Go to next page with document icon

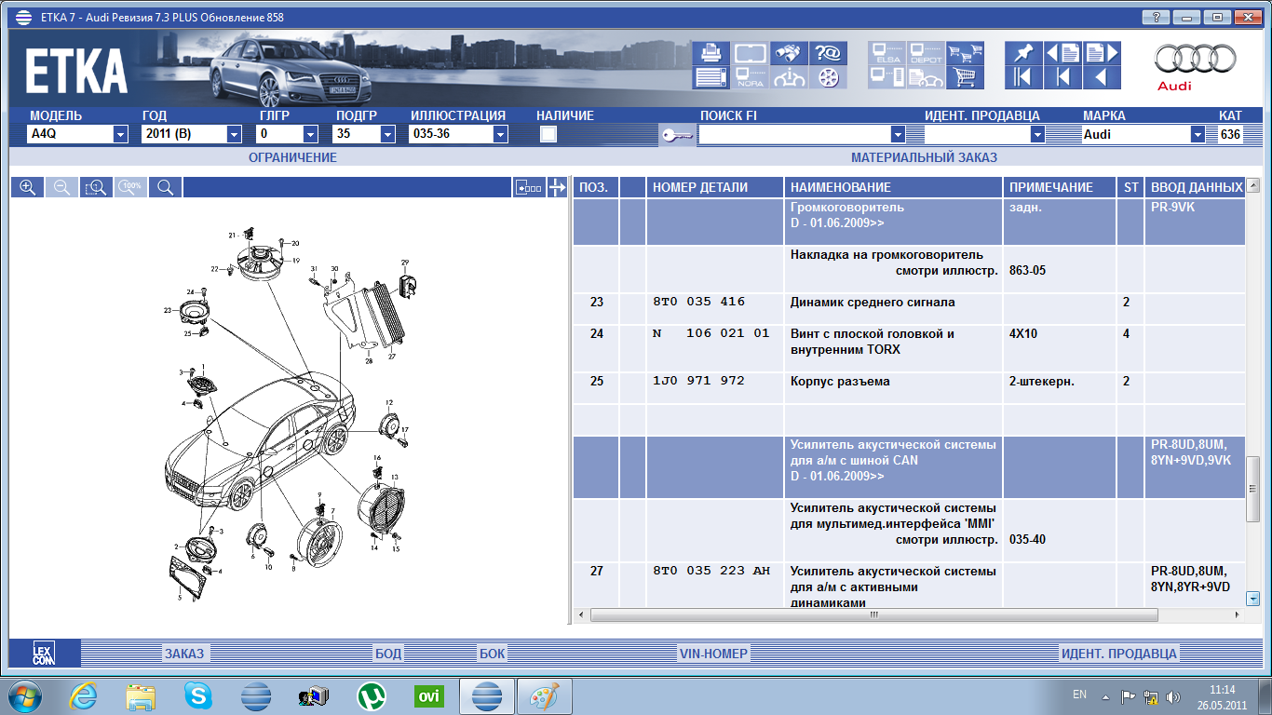click(x=1102, y=54)
